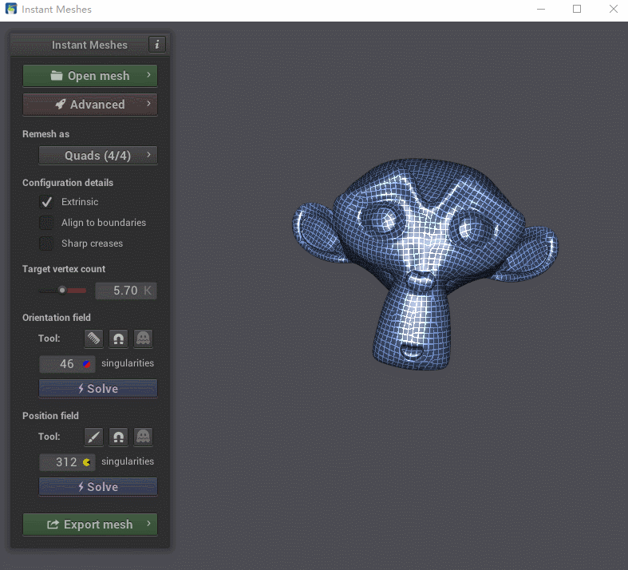Adjust the target vertex count slider
The height and width of the screenshot is (570, 628).
(62, 291)
